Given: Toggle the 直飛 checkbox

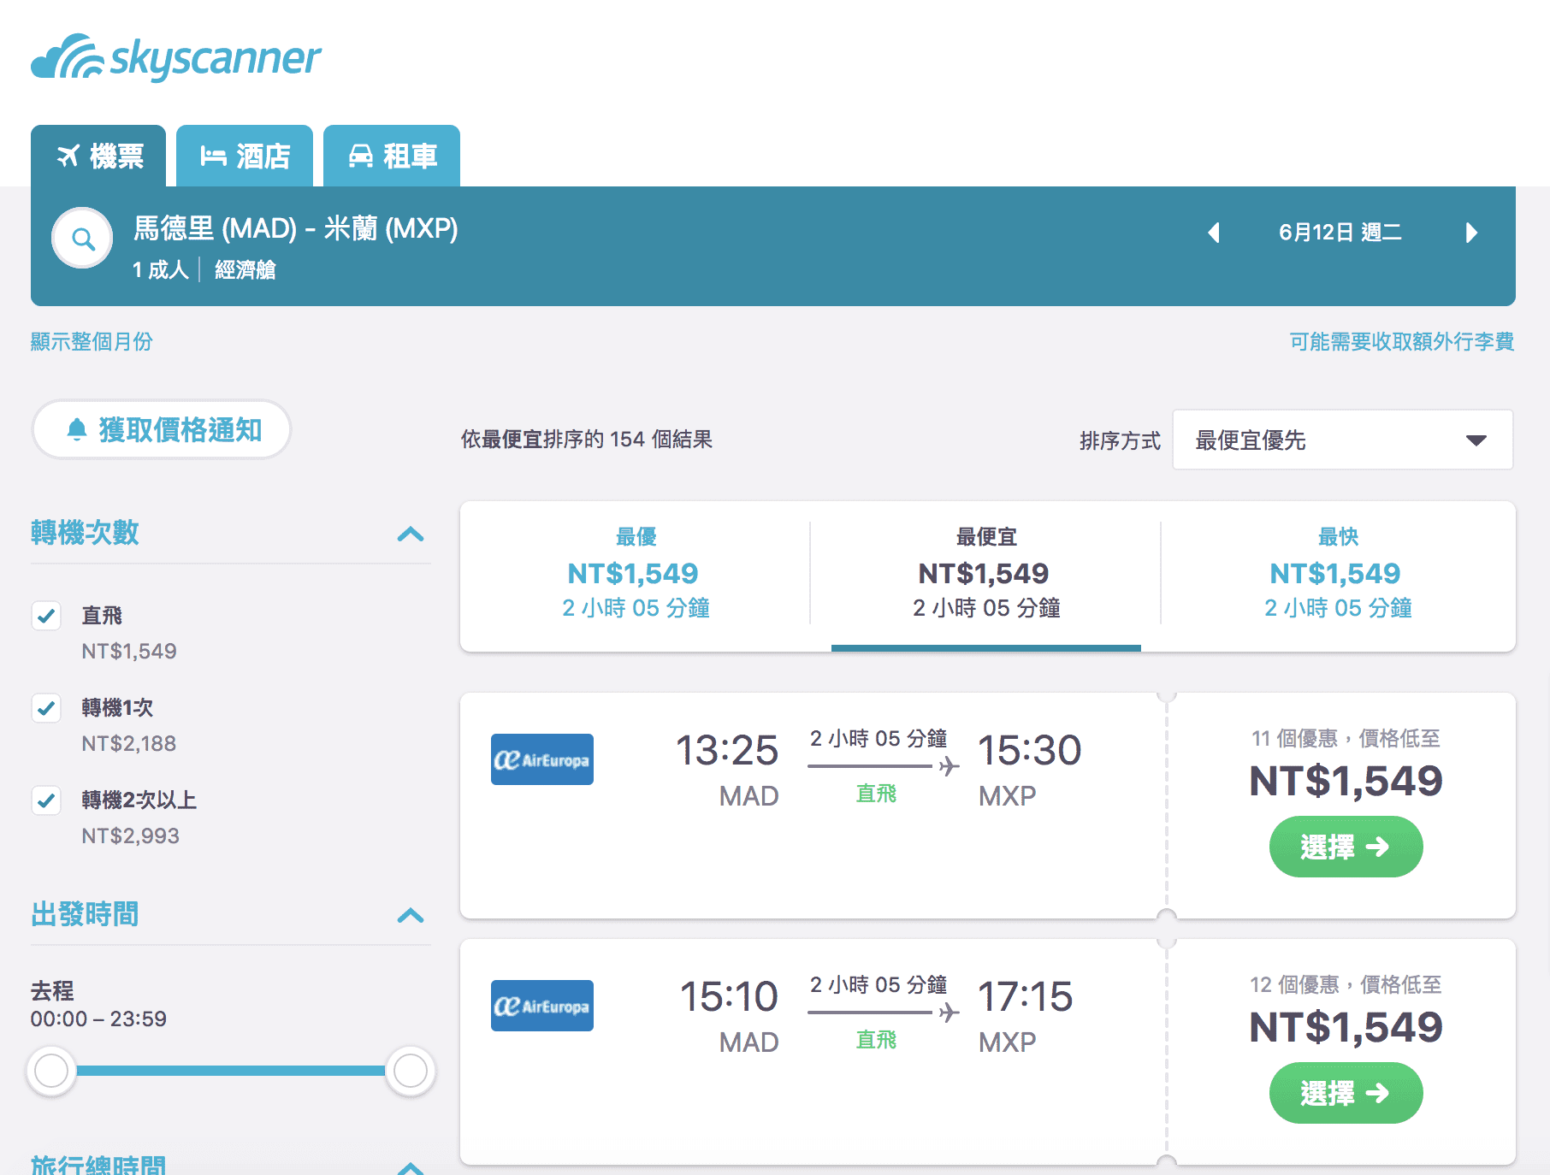Looking at the screenshot, I should 46,616.
